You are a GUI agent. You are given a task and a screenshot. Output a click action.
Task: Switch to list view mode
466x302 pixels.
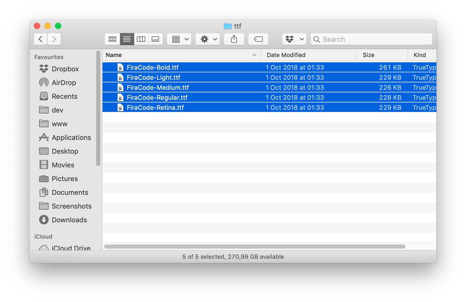click(x=127, y=39)
